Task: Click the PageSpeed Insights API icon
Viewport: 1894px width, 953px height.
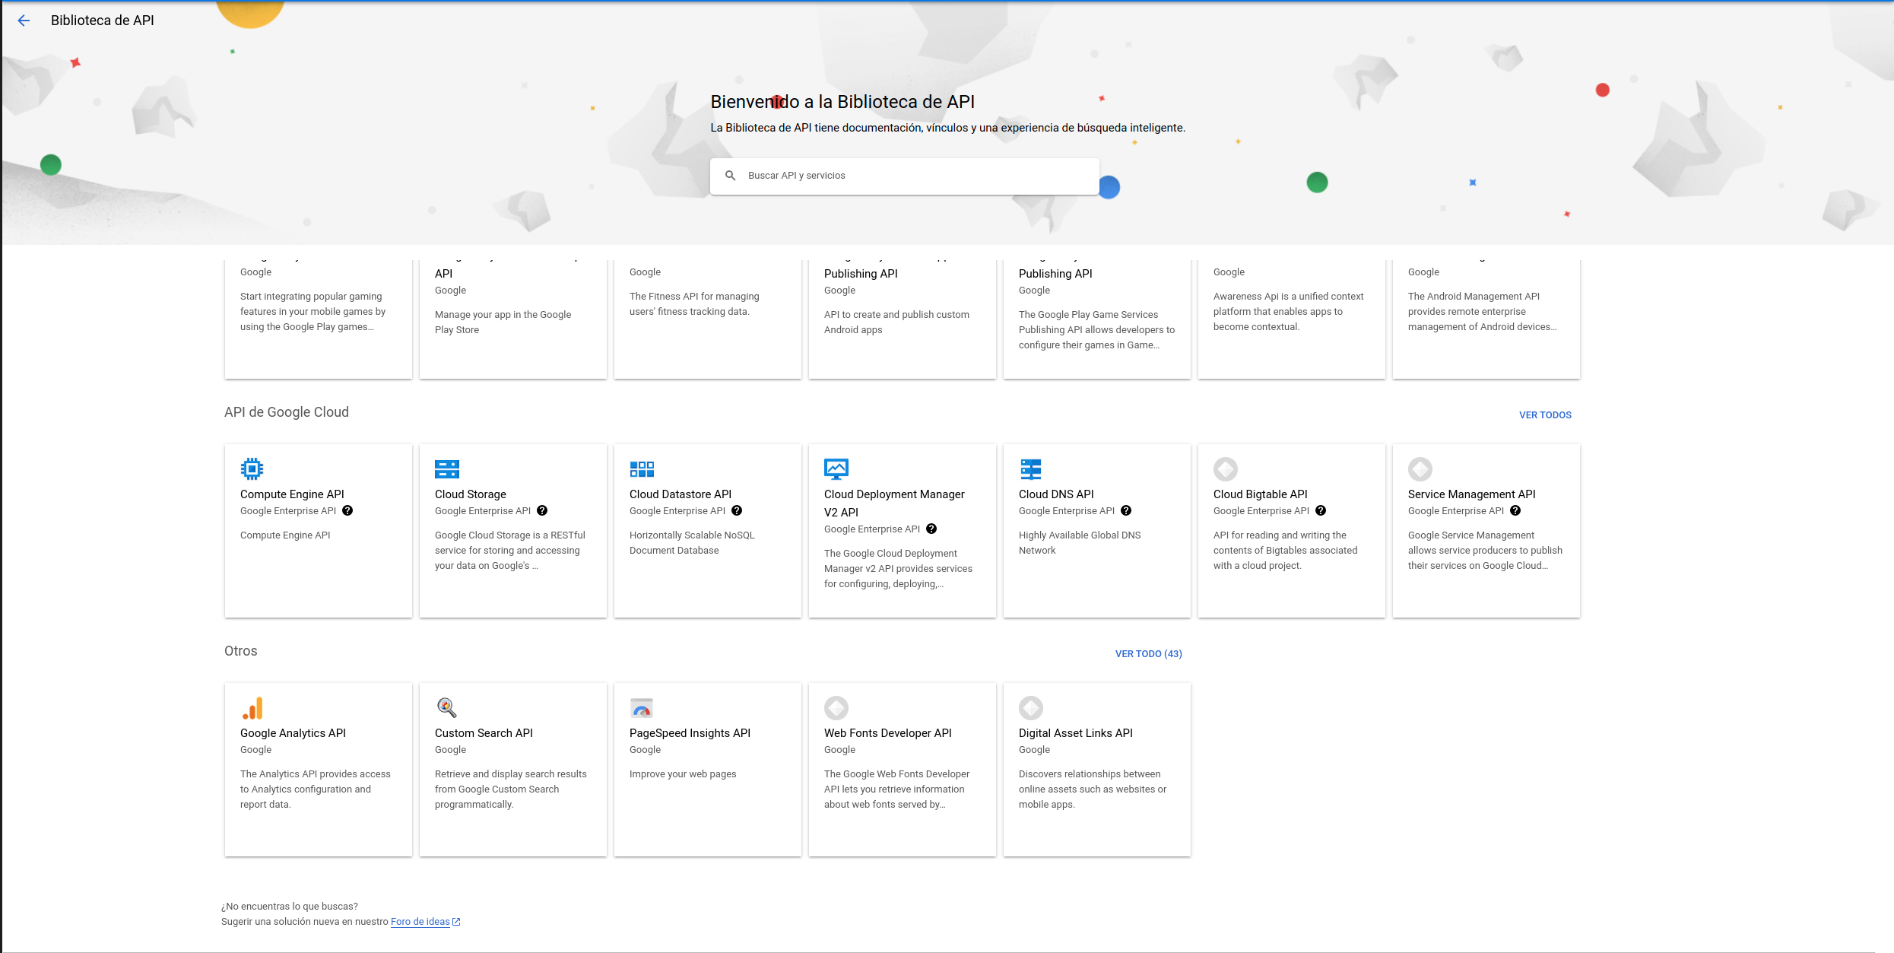Action: [641, 708]
